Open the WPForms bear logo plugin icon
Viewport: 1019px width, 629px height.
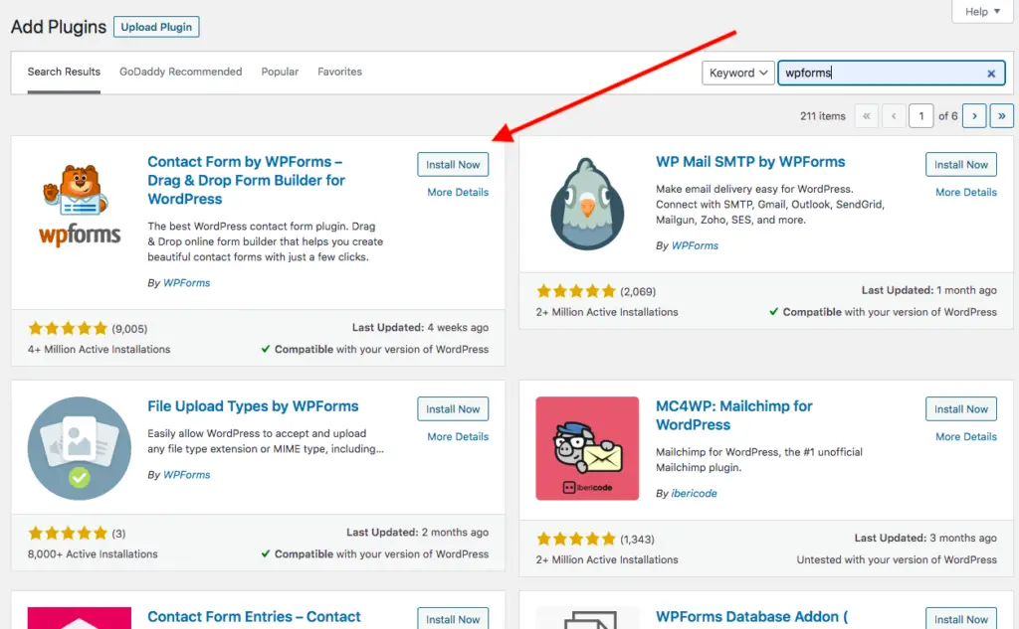80,205
